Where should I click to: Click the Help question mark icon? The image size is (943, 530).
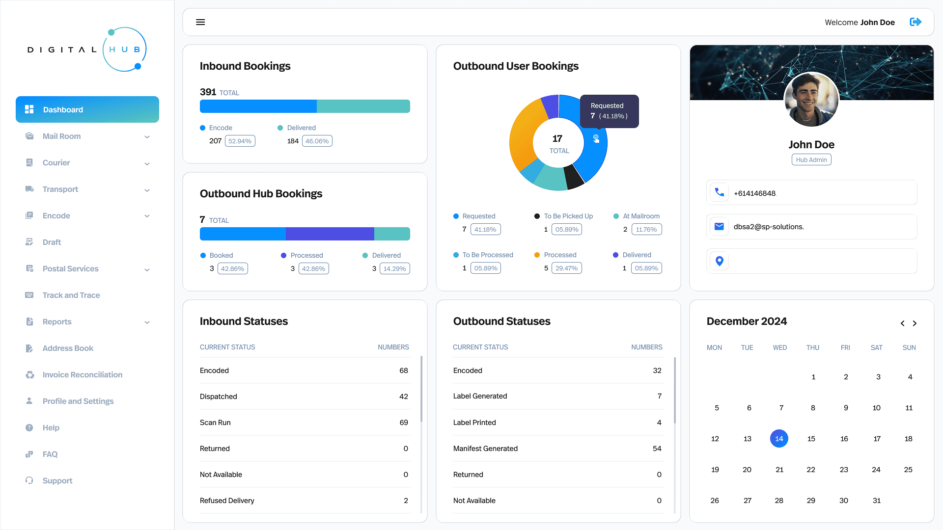point(29,428)
